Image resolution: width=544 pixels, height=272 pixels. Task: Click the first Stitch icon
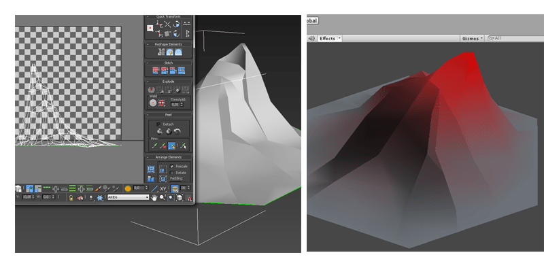[x=155, y=71]
